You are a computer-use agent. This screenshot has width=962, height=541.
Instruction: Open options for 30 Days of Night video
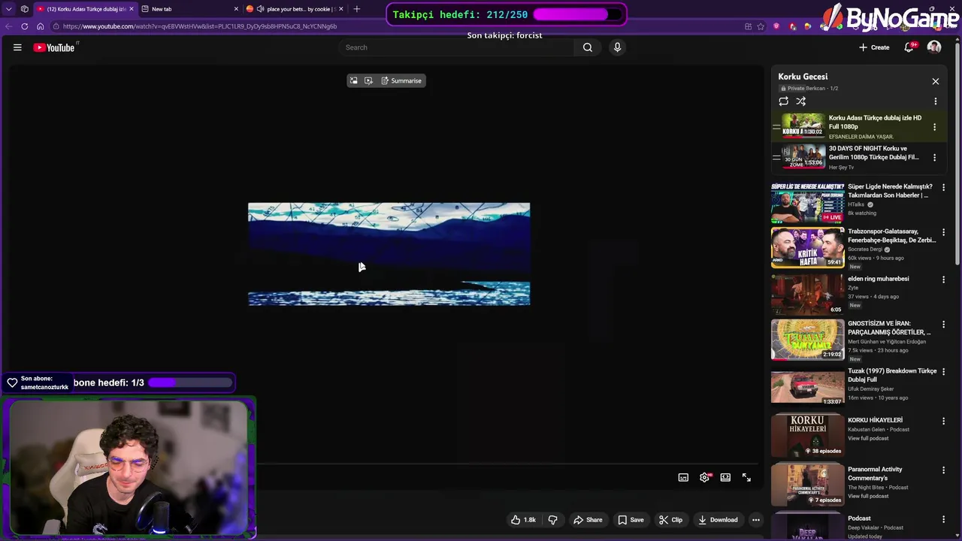click(935, 158)
